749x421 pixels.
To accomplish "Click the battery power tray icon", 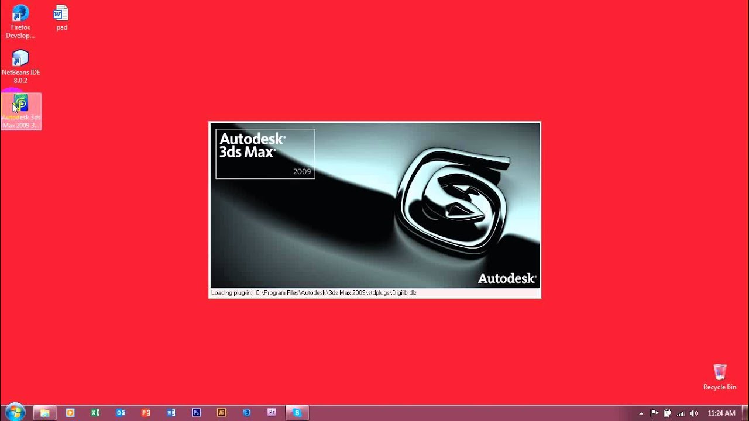I will pyautogui.click(x=667, y=413).
